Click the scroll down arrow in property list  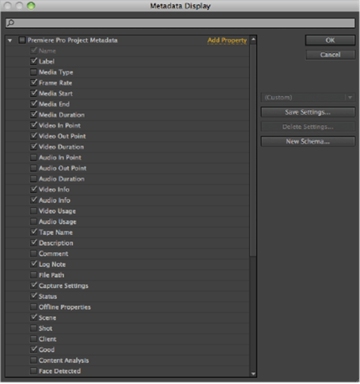[253, 374]
